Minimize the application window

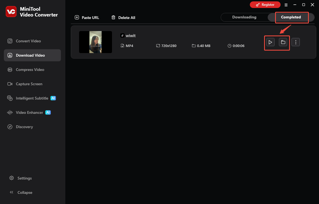click(x=295, y=5)
